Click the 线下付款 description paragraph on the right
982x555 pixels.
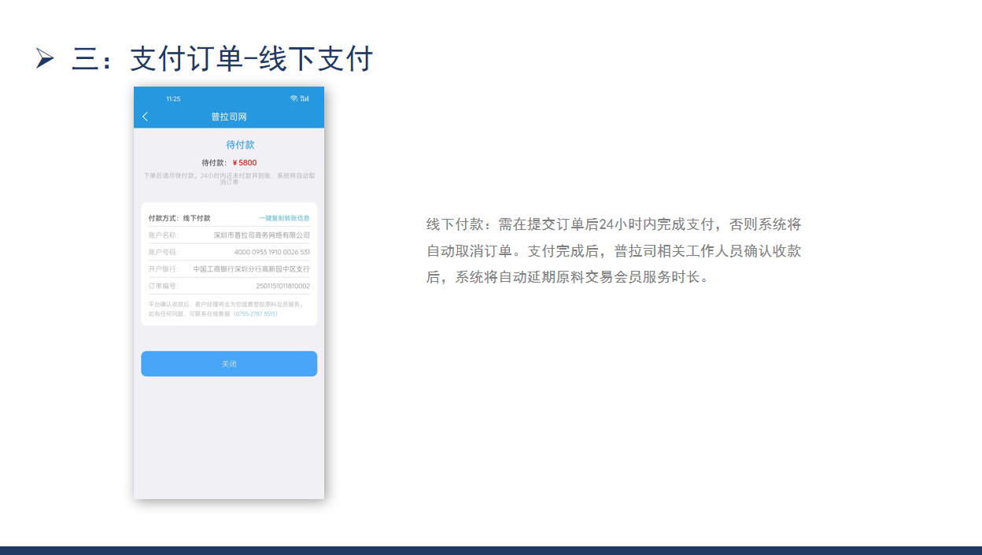[614, 251]
